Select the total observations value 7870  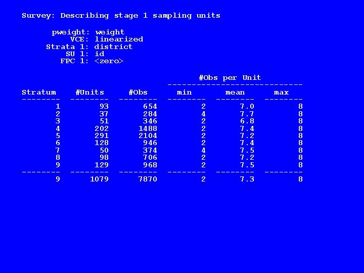148,179
